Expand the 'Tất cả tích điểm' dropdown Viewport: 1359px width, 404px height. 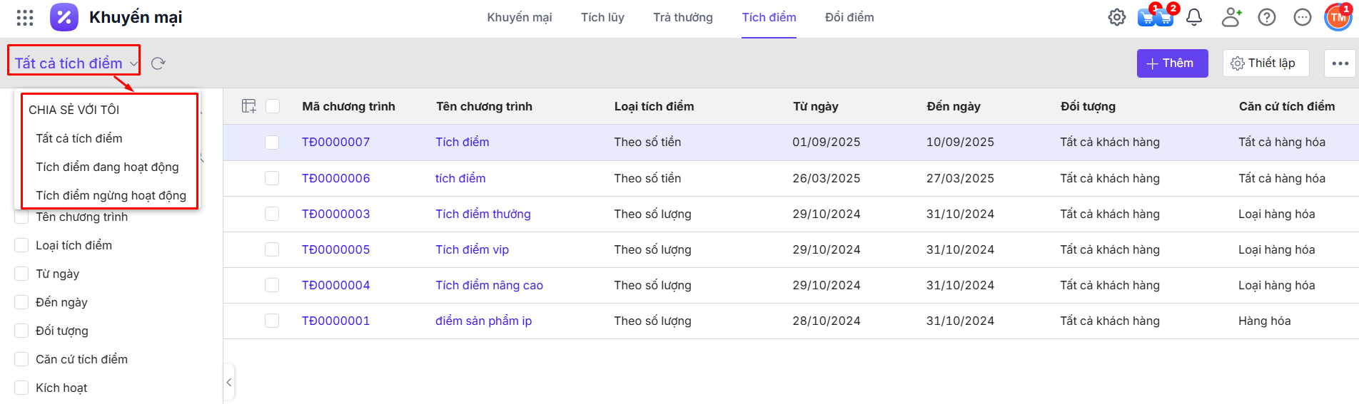click(x=74, y=63)
